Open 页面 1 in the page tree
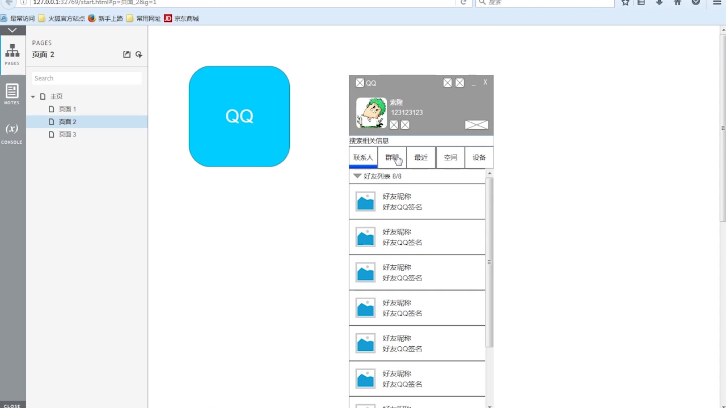Screen dimensions: 726x408 (x=67, y=109)
